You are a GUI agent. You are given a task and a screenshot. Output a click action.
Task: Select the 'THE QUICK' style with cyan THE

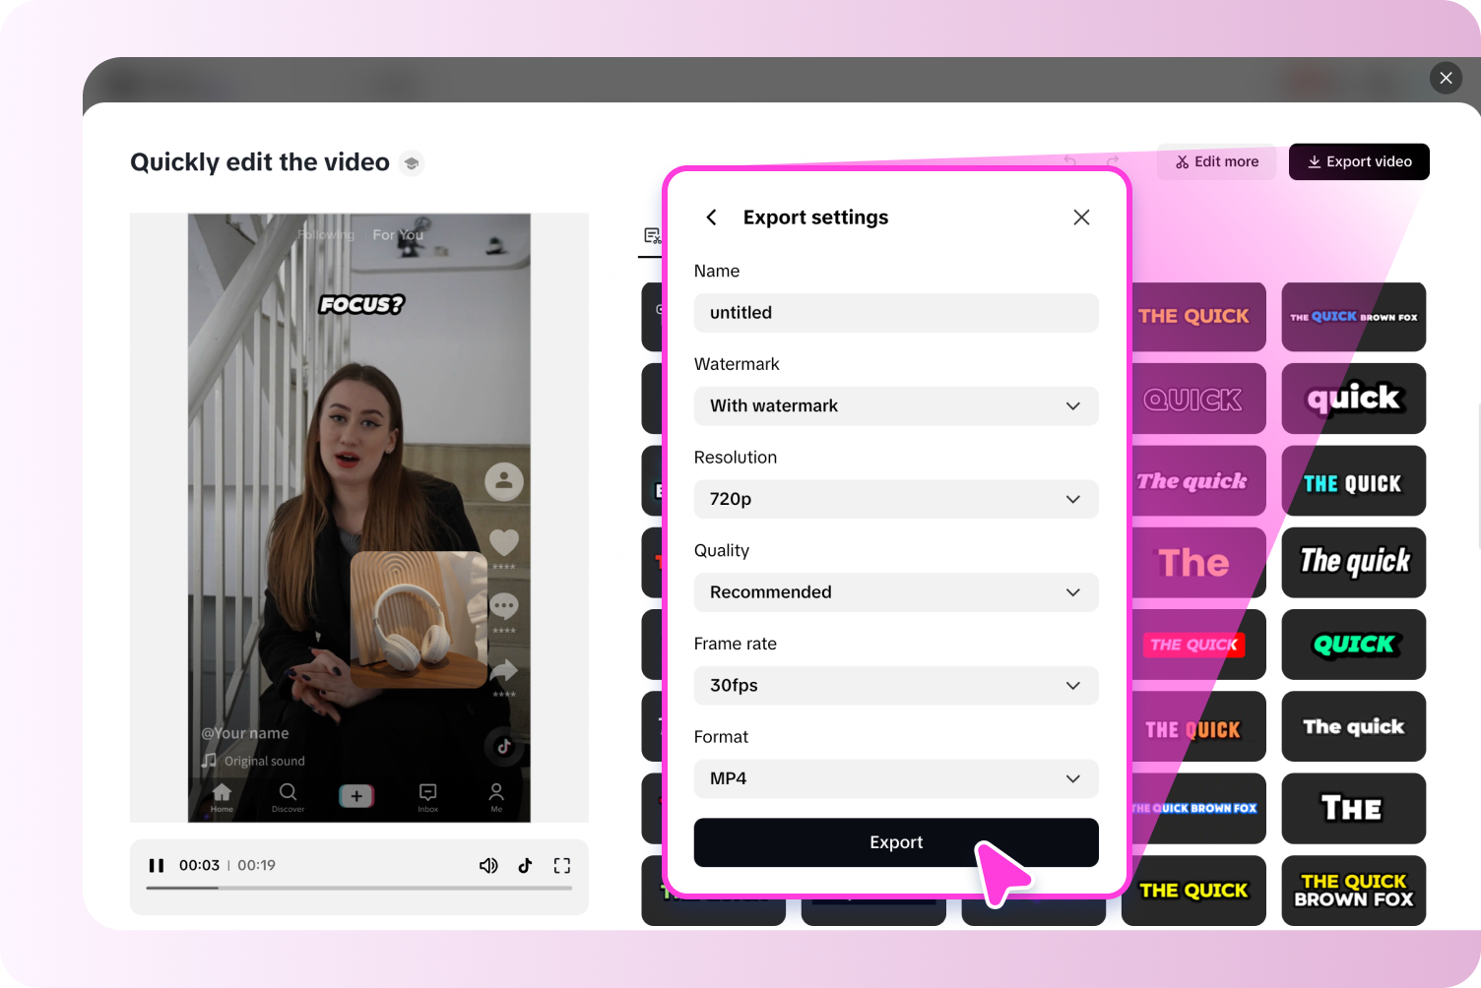[1354, 481]
